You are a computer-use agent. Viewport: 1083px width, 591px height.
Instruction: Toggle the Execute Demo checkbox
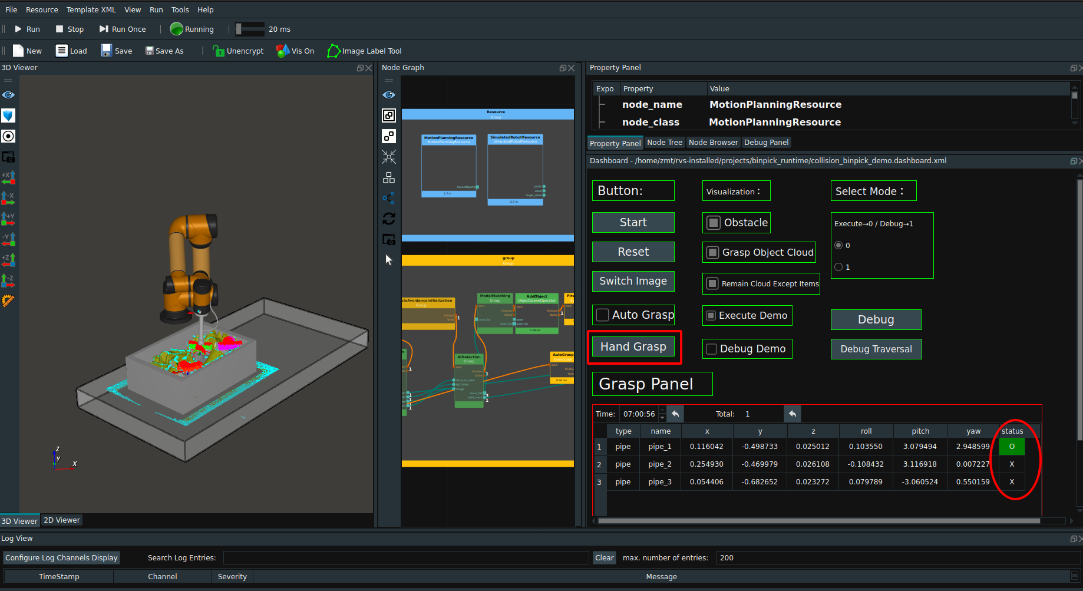pyautogui.click(x=711, y=315)
